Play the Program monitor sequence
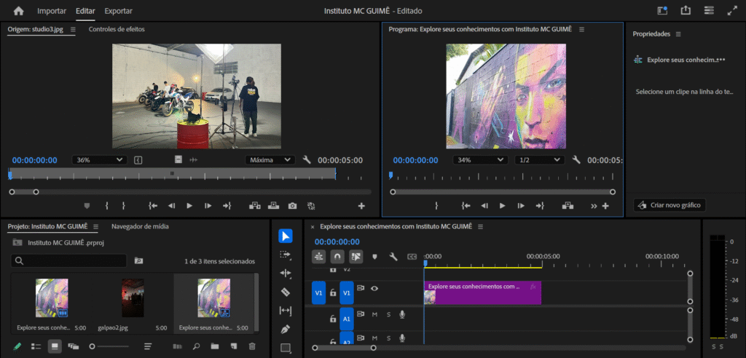 503,206
